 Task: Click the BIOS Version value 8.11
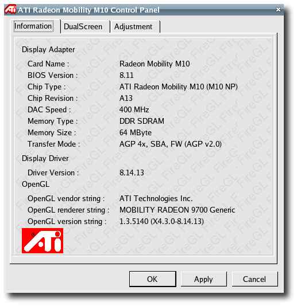pos(126,75)
